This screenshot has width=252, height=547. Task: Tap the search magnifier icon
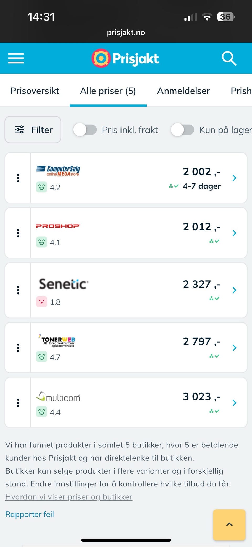pos(229,58)
